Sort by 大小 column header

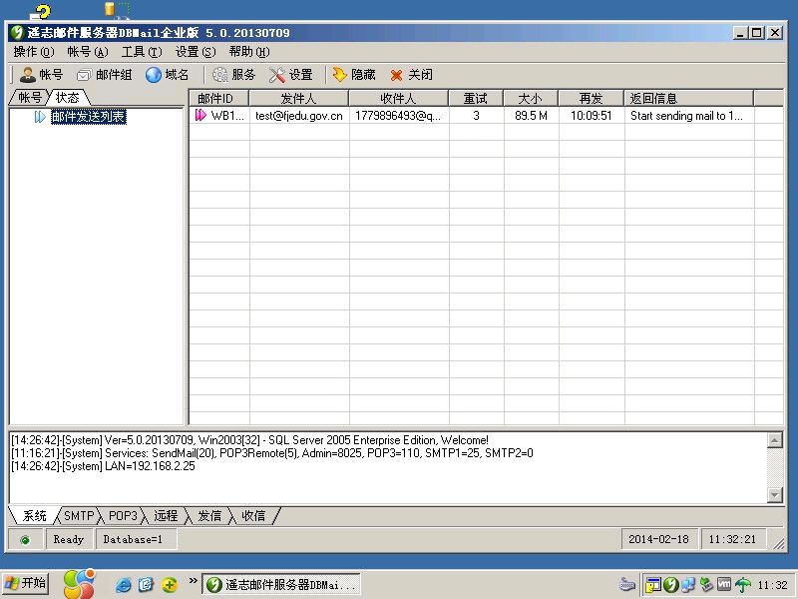(531, 98)
